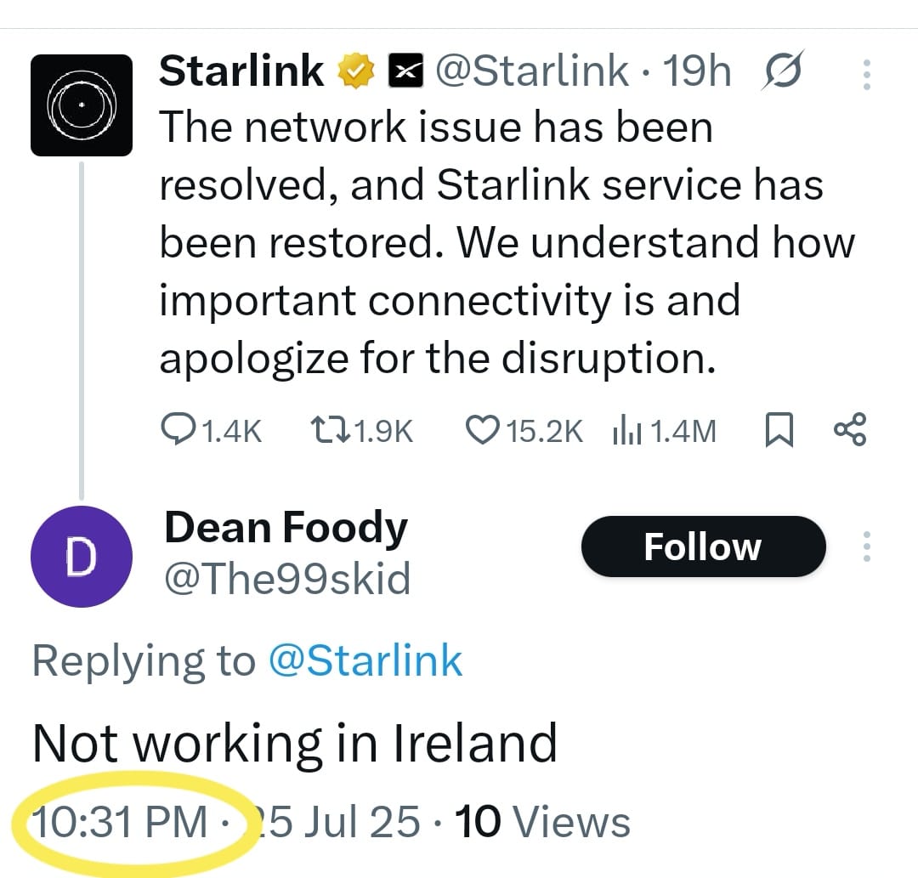918x878 pixels.
Task: Open the @The99skid handle
Action: click(x=287, y=579)
